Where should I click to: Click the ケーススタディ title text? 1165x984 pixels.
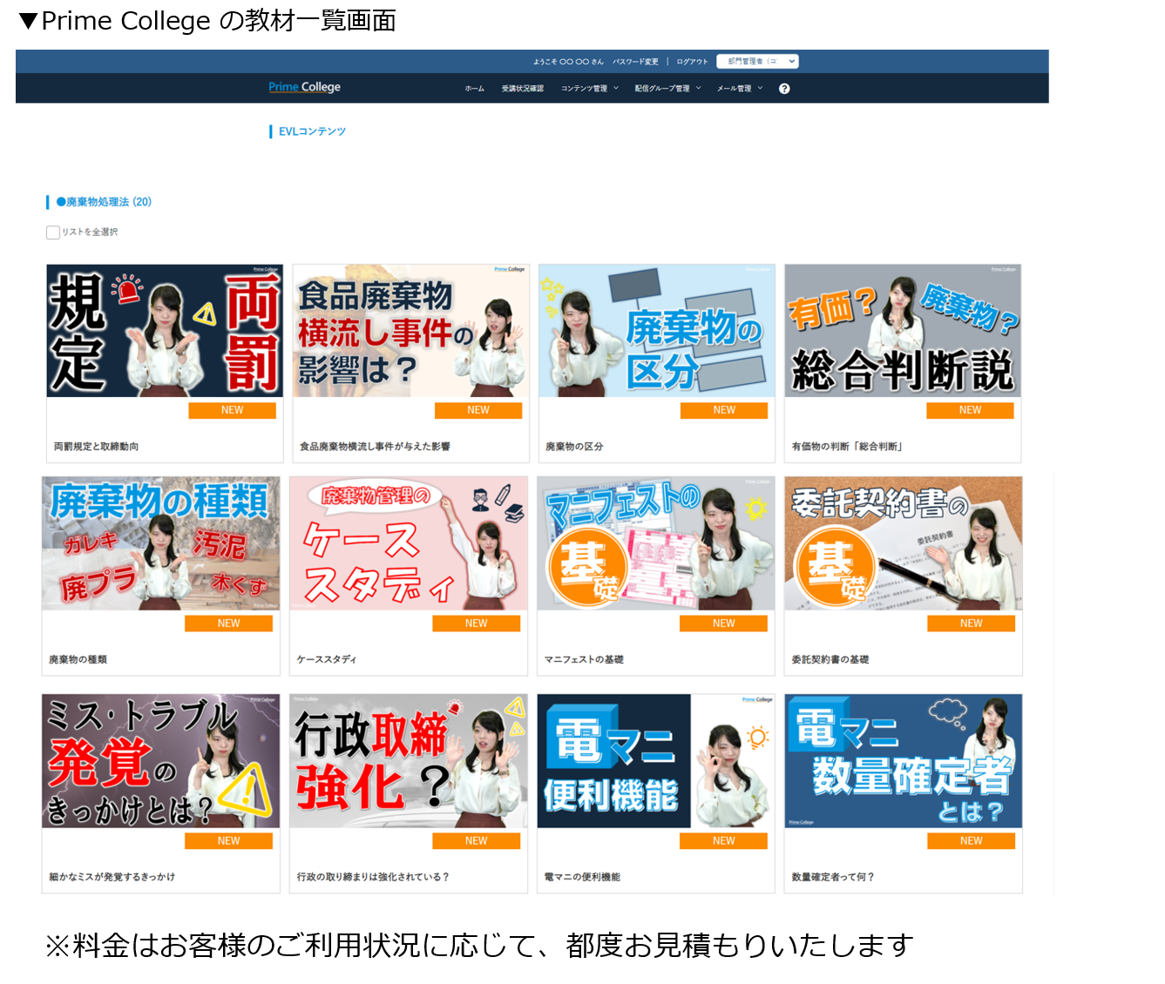pos(327,660)
